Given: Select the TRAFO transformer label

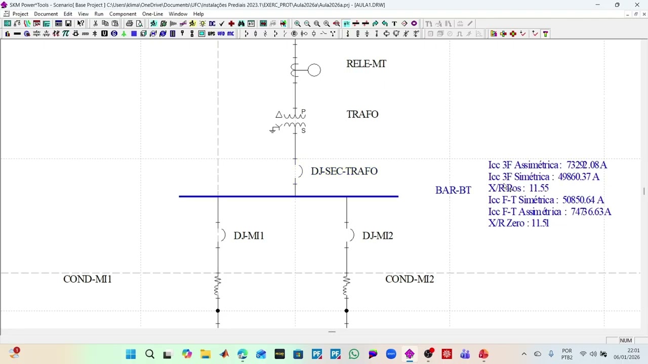Looking at the screenshot, I should (x=362, y=114).
